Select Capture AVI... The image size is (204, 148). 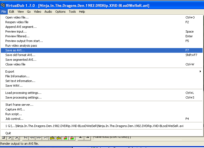coord(102,109)
